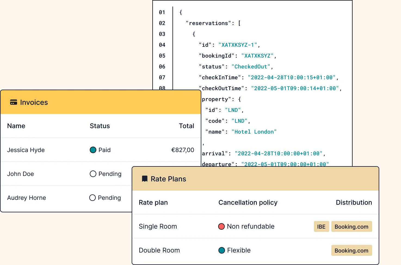Select the John Doe invoice name
Viewport: 401px width, 265px height.
(20, 174)
